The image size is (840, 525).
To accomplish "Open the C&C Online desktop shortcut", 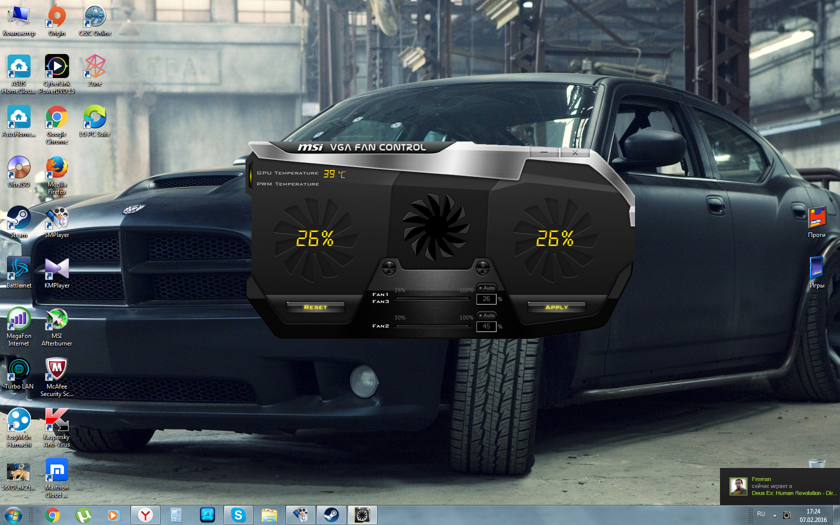I will click(x=95, y=20).
